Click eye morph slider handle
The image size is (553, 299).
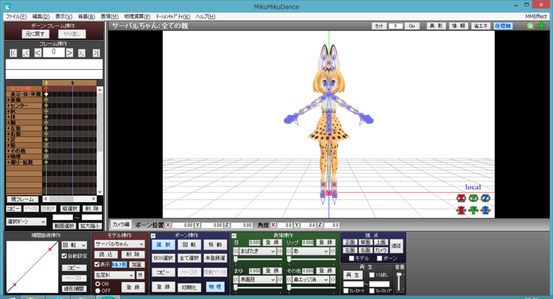tap(235, 260)
